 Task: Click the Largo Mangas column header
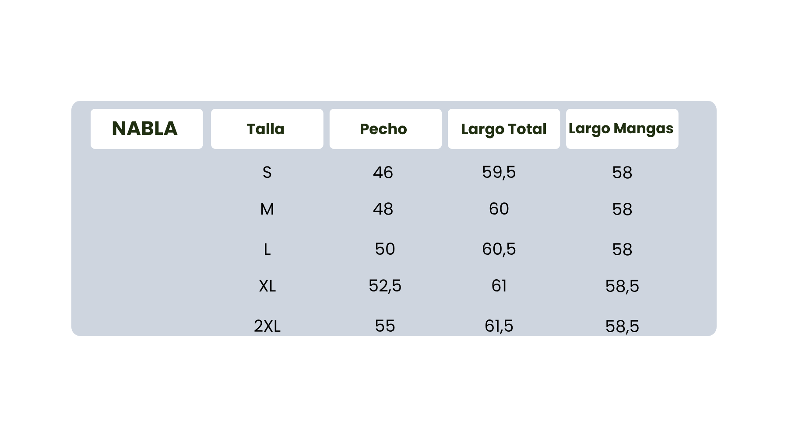point(621,128)
